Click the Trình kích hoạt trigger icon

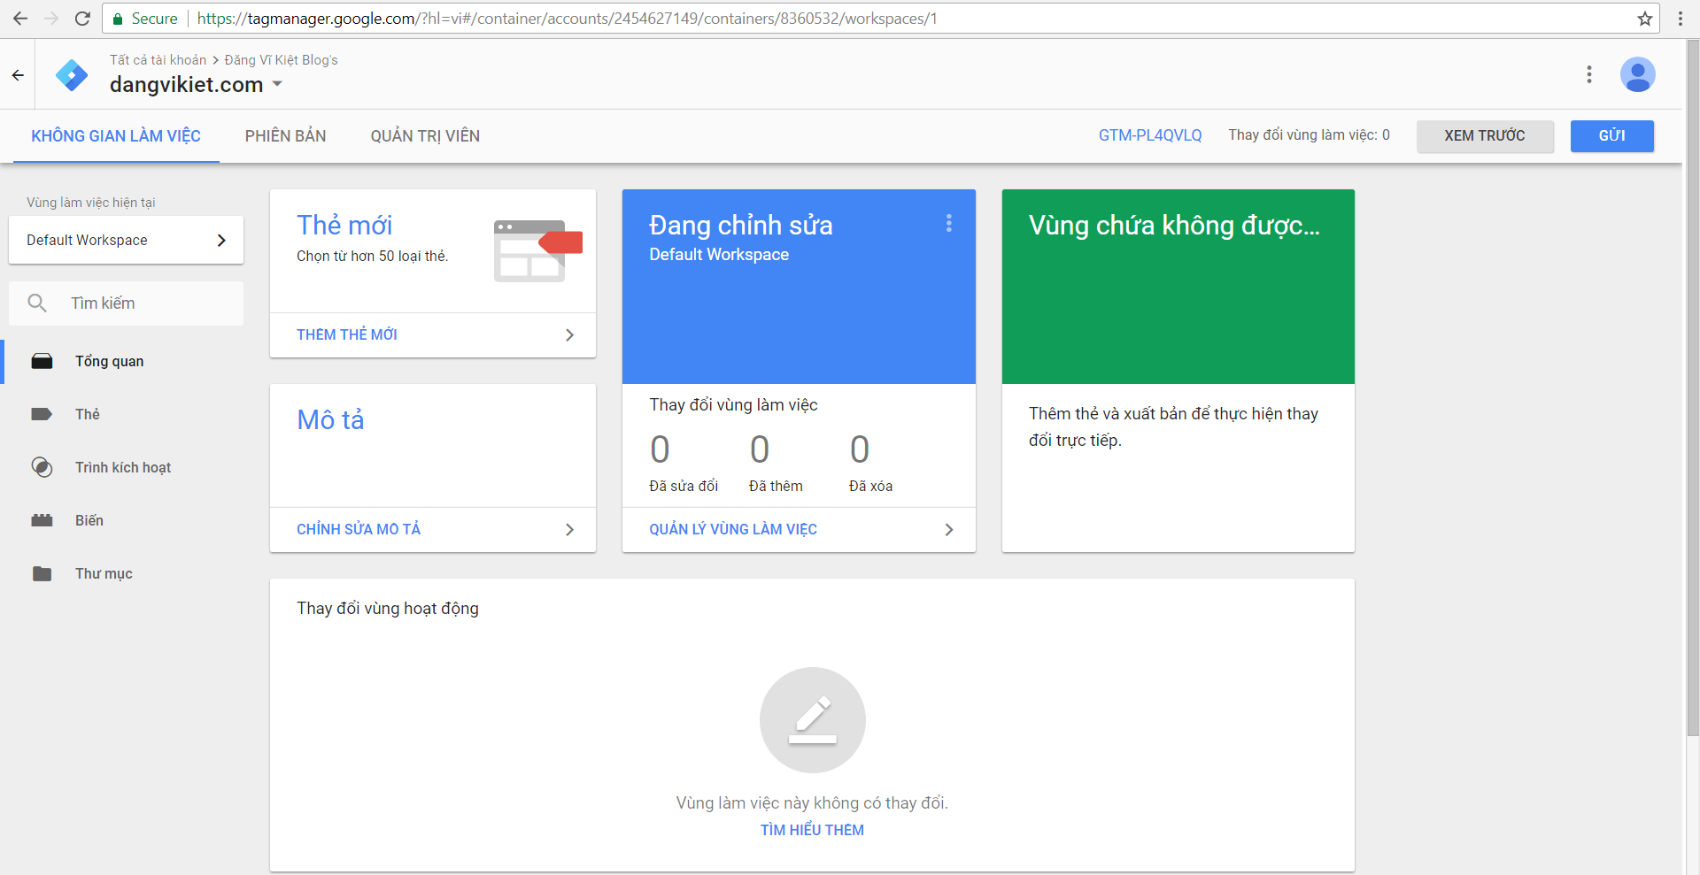click(42, 467)
